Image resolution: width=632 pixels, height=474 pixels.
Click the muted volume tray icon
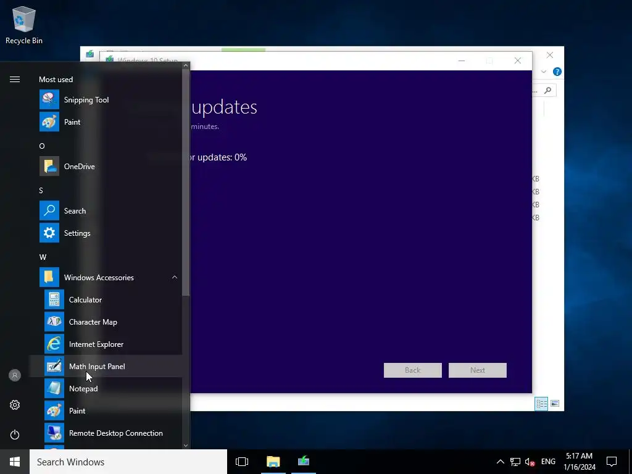point(530,462)
